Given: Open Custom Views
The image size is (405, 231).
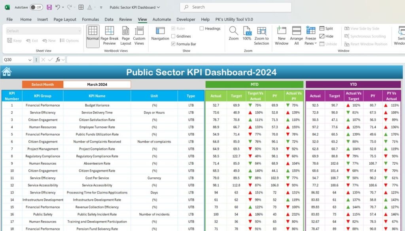Looking at the screenshot, I should [139, 36].
